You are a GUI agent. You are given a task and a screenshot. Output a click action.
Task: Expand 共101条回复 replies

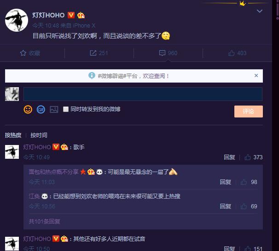point(45,221)
